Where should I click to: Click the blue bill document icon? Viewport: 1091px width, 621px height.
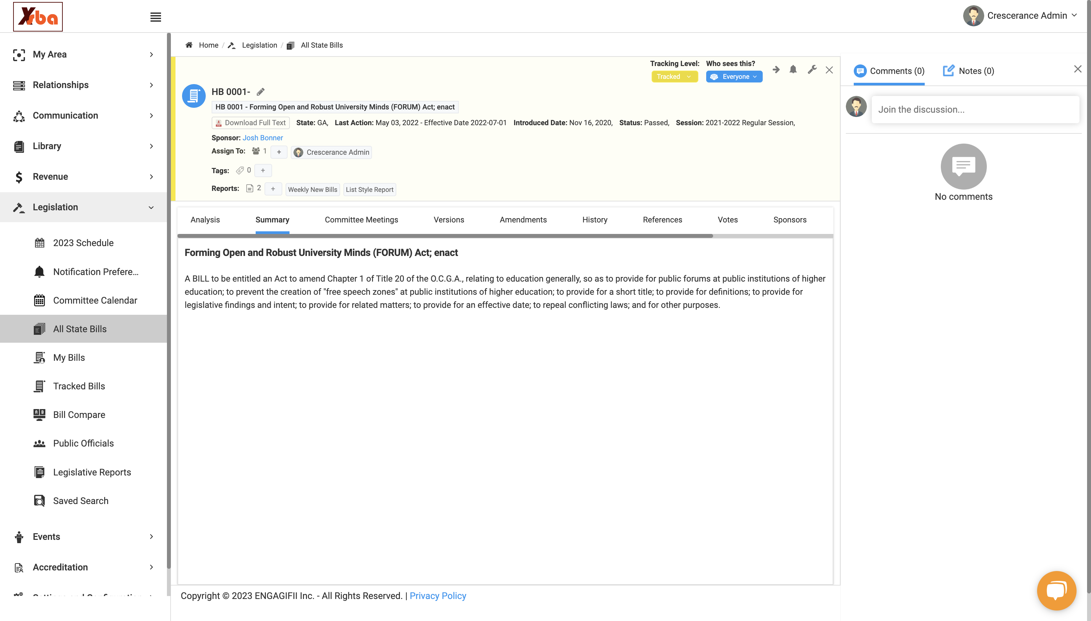click(194, 96)
